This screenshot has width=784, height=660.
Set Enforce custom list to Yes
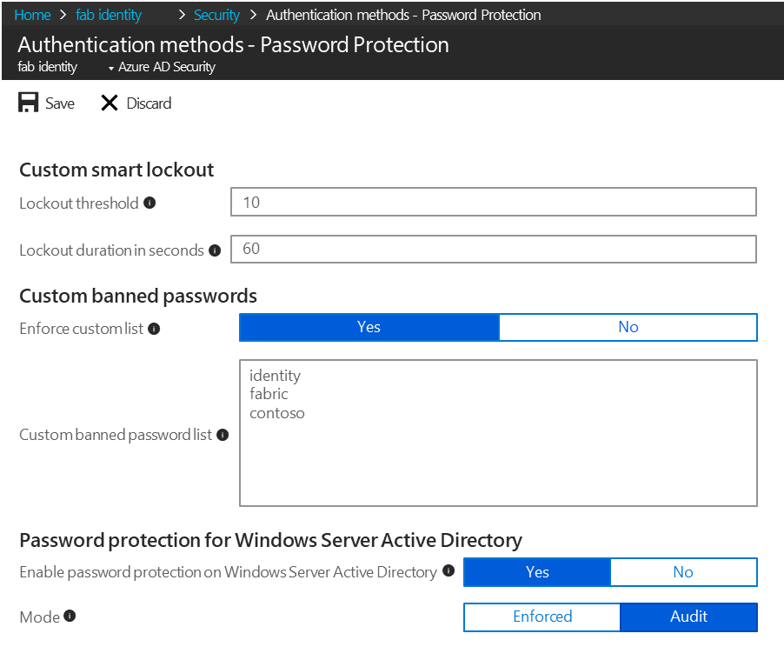click(369, 327)
